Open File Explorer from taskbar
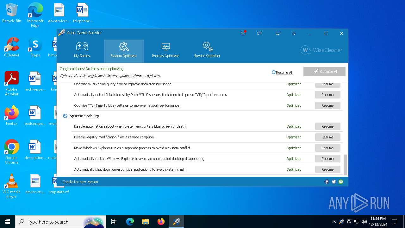Viewport: 405px width, 228px height. 145,222
